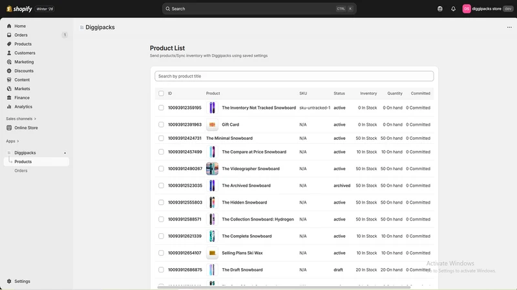Click the diggipacks store account button

tap(488, 9)
